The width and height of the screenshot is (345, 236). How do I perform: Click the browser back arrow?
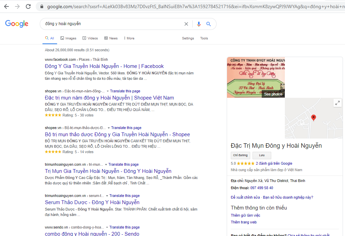coord(6,6)
